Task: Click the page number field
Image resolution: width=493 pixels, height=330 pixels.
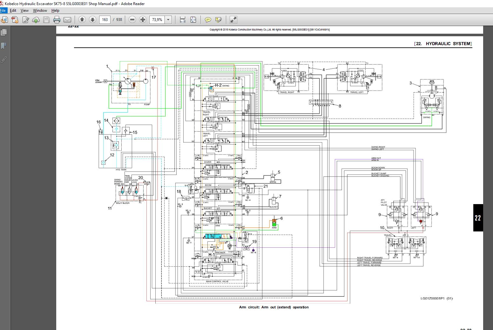Action: point(105,20)
